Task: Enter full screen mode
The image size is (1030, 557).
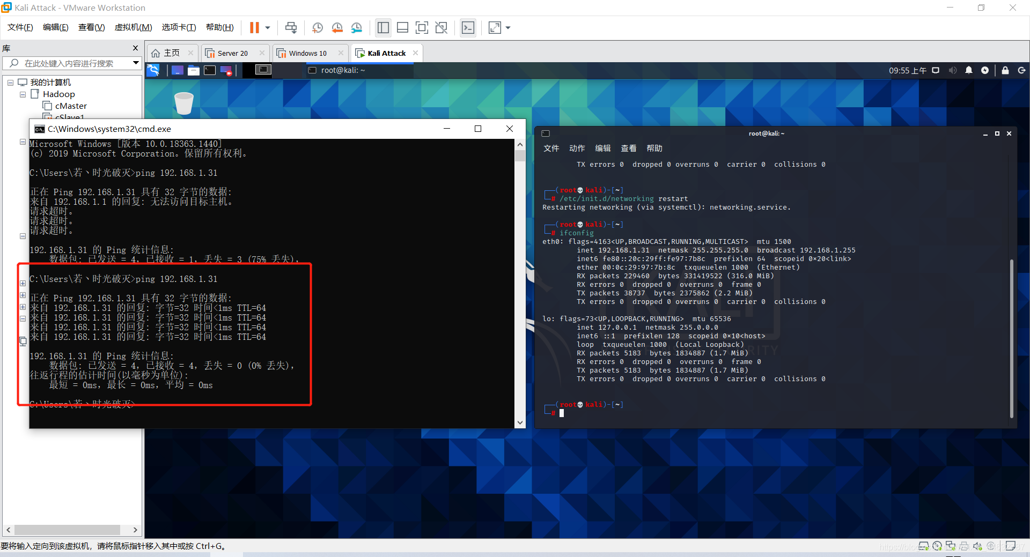Action: [422, 27]
